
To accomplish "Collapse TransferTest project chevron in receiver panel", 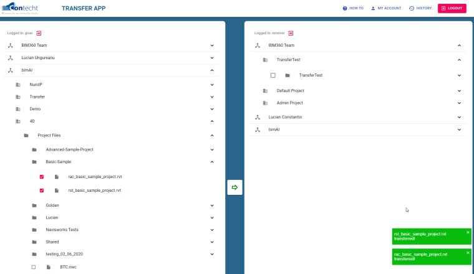I will point(459,60).
